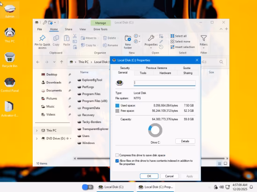This screenshot has height=192, width=257.
Task: Collapse the ribbon with the chevron
Action: 221,29
